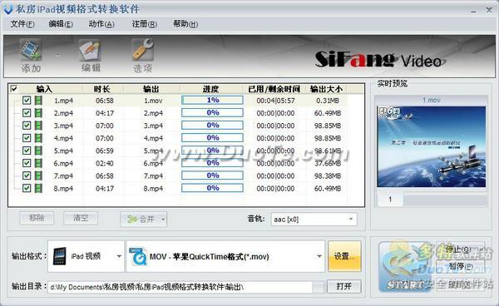Viewport: 499px width, 306px height.
Task: Click elapsed time 00:04|05:57
Action: (x=275, y=101)
